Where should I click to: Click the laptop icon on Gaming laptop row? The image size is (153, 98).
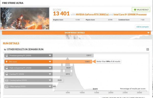[7, 80]
